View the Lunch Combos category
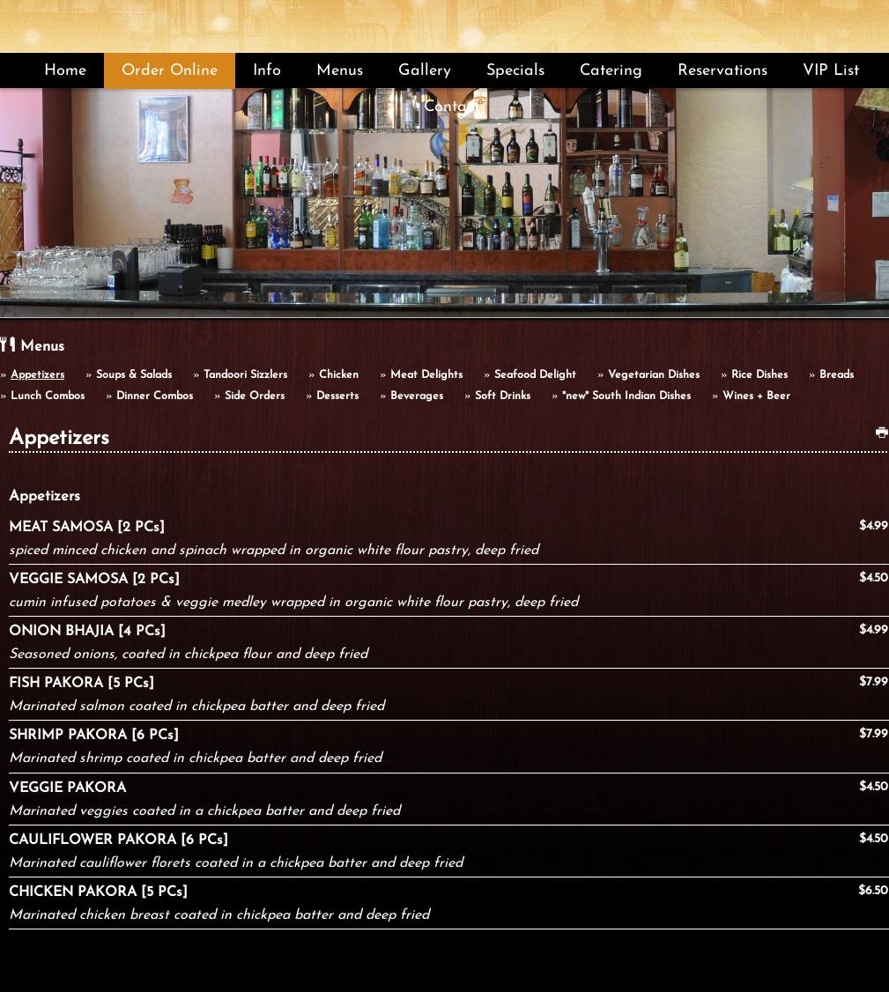889x992 pixels. [x=48, y=396]
